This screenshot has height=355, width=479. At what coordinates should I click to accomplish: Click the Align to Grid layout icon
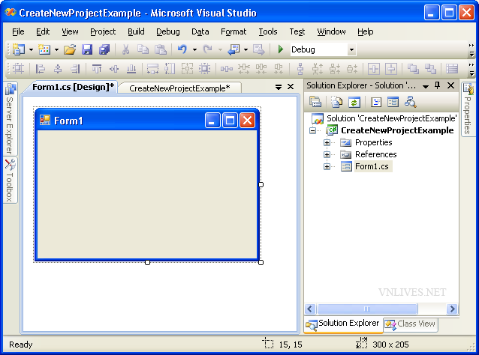pos(18,69)
